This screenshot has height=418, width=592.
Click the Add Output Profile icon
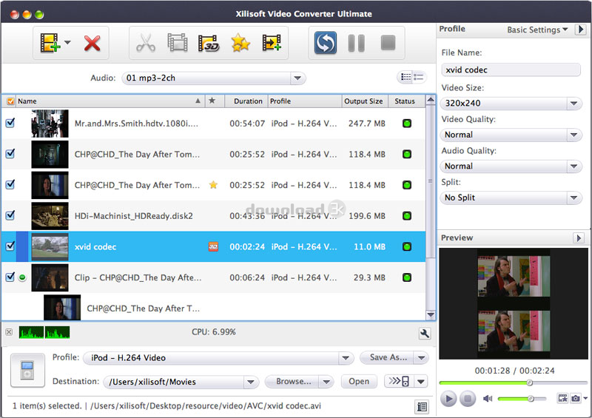(x=272, y=43)
